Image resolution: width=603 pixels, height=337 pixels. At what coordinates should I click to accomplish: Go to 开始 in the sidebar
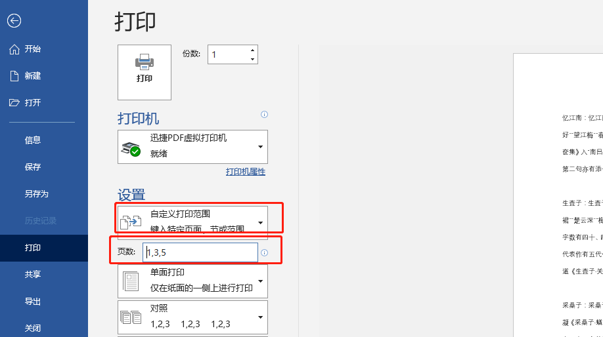pos(33,49)
